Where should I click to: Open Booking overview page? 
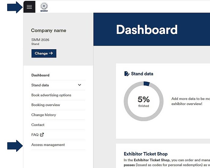(x=46, y=105)
